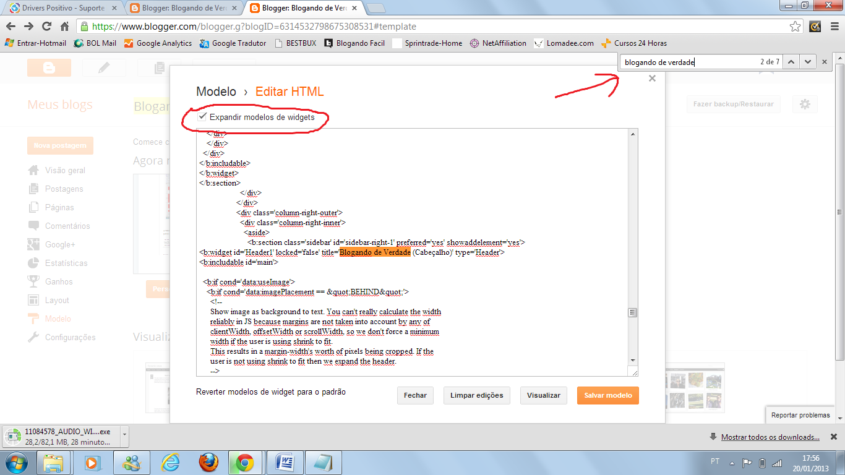The width and height of the screenshot is (845, 475).
Task: Launch Windows Media Player from taskbar
Action: (x=92, y=462)
